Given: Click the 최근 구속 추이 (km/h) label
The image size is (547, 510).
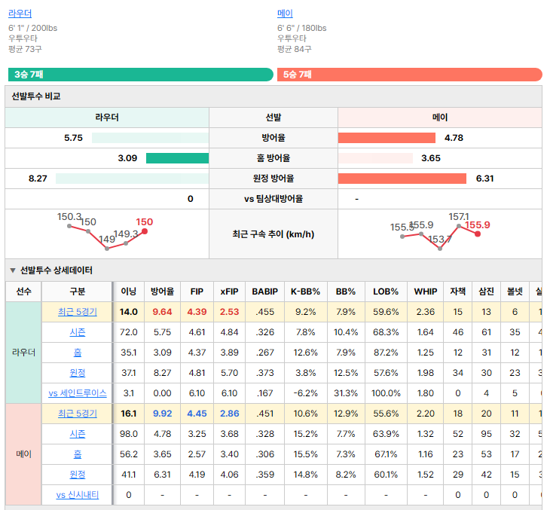Looking at the screenshot, I should [x=273, y=234].
